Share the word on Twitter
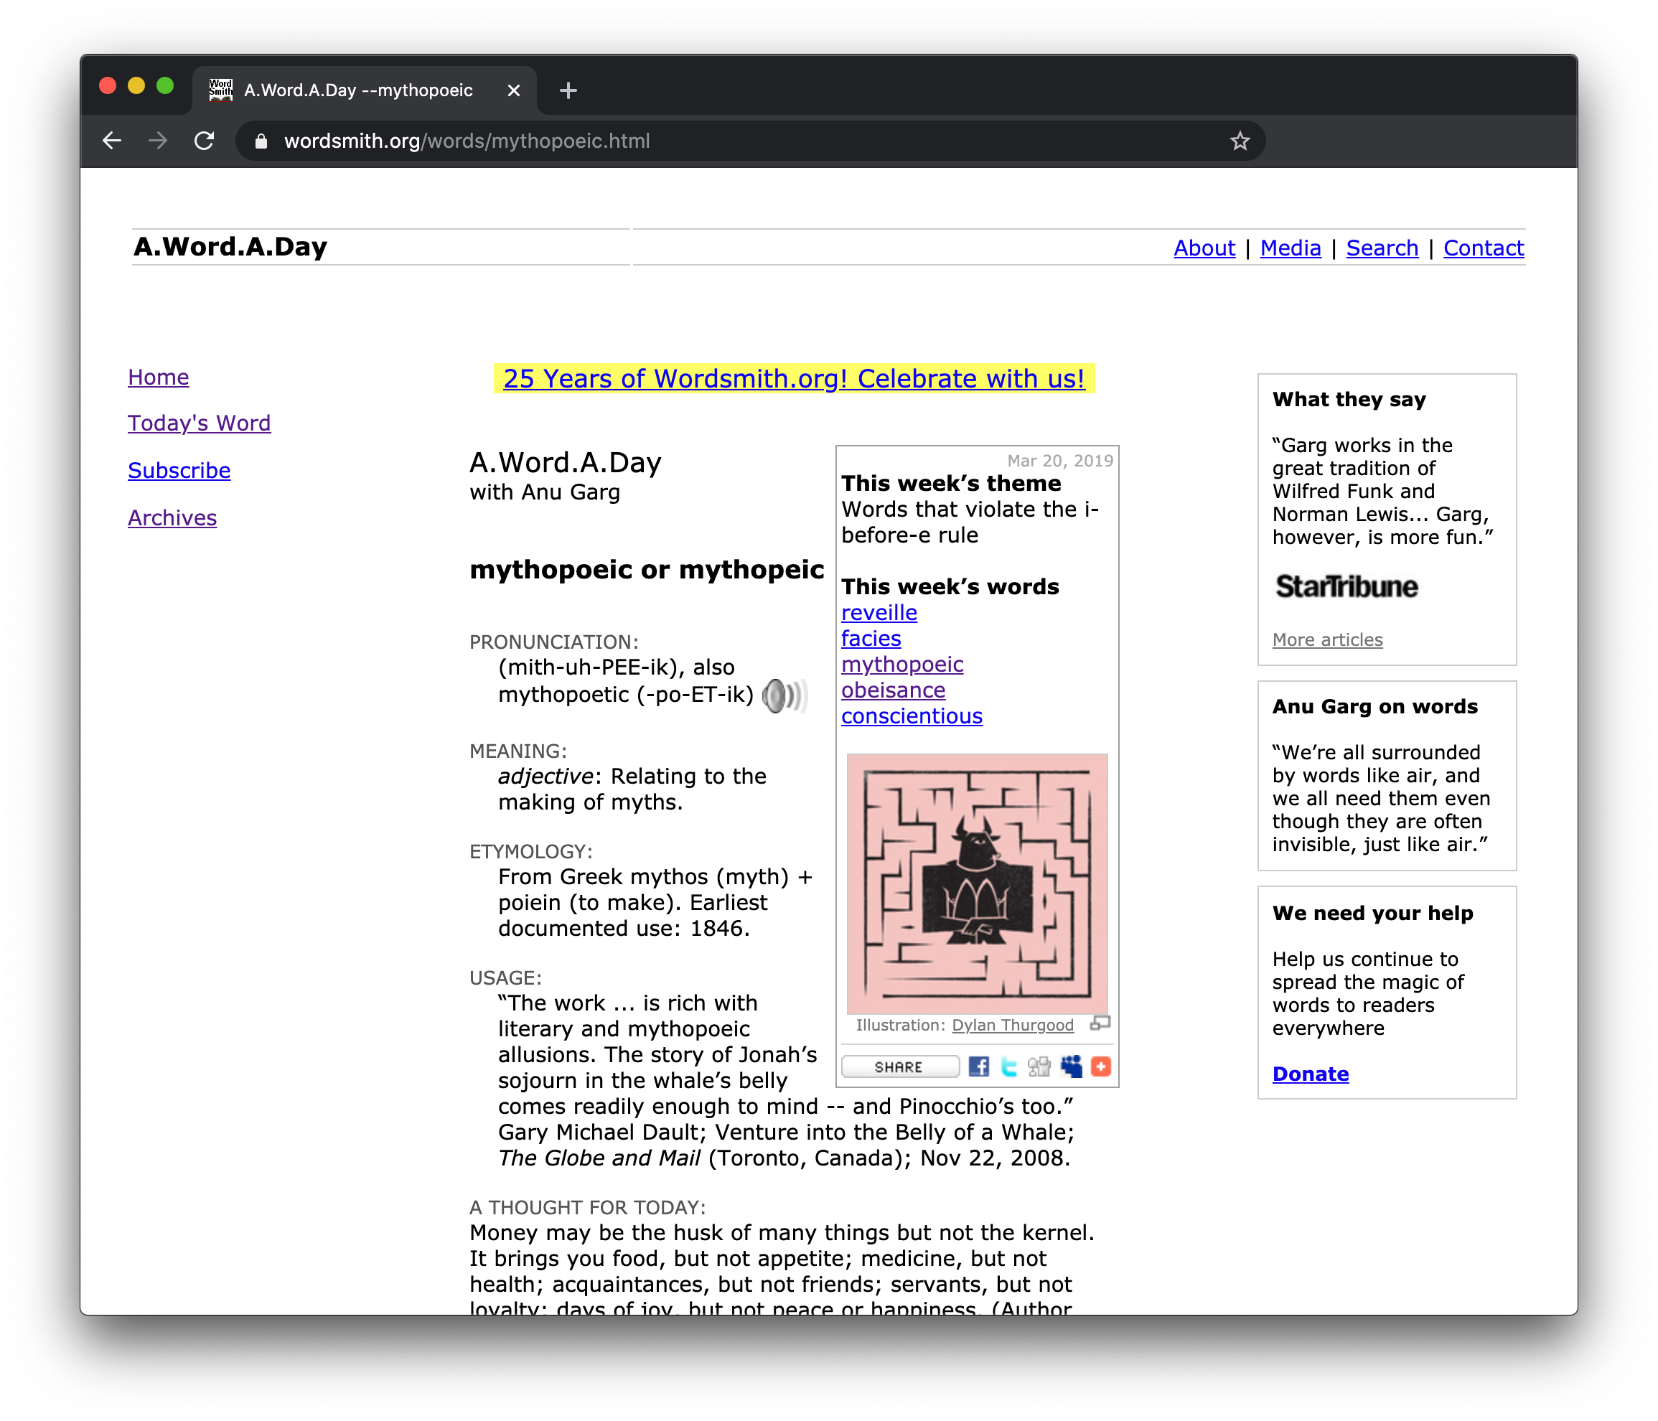Viewport: 1658px width, 1421px height. (x=1008, y=1066)
